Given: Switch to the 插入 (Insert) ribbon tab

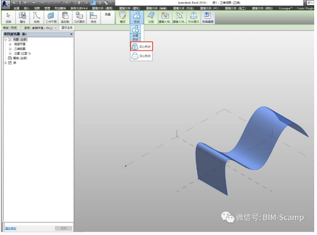Looking at the screenshot, I should 26,8.
